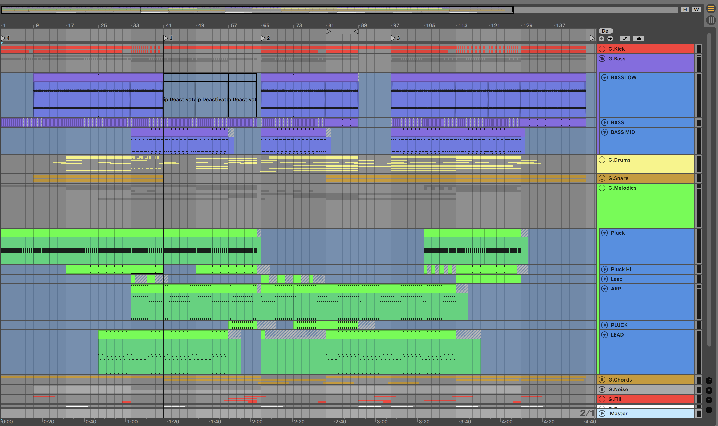
Task: Show the I-O section toggle
Action: coord(709,381)
